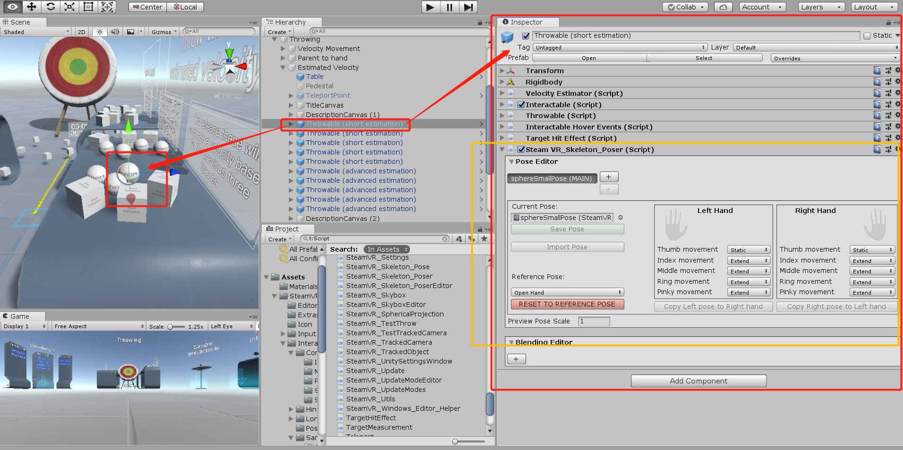This screenshot has width=903, height=450.
Task: Open the Layers dropdown in the toolbar
Action: pyautogui.click(x=821, y=7)
